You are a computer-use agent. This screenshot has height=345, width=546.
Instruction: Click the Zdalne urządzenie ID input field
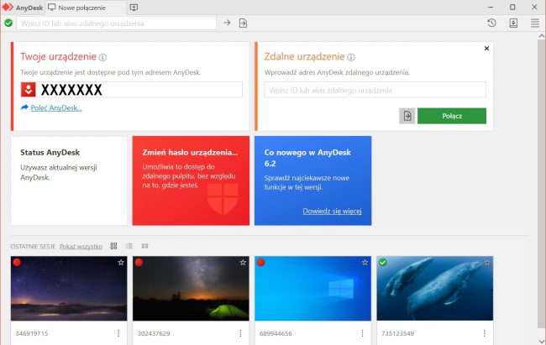(x=375, y=90)
